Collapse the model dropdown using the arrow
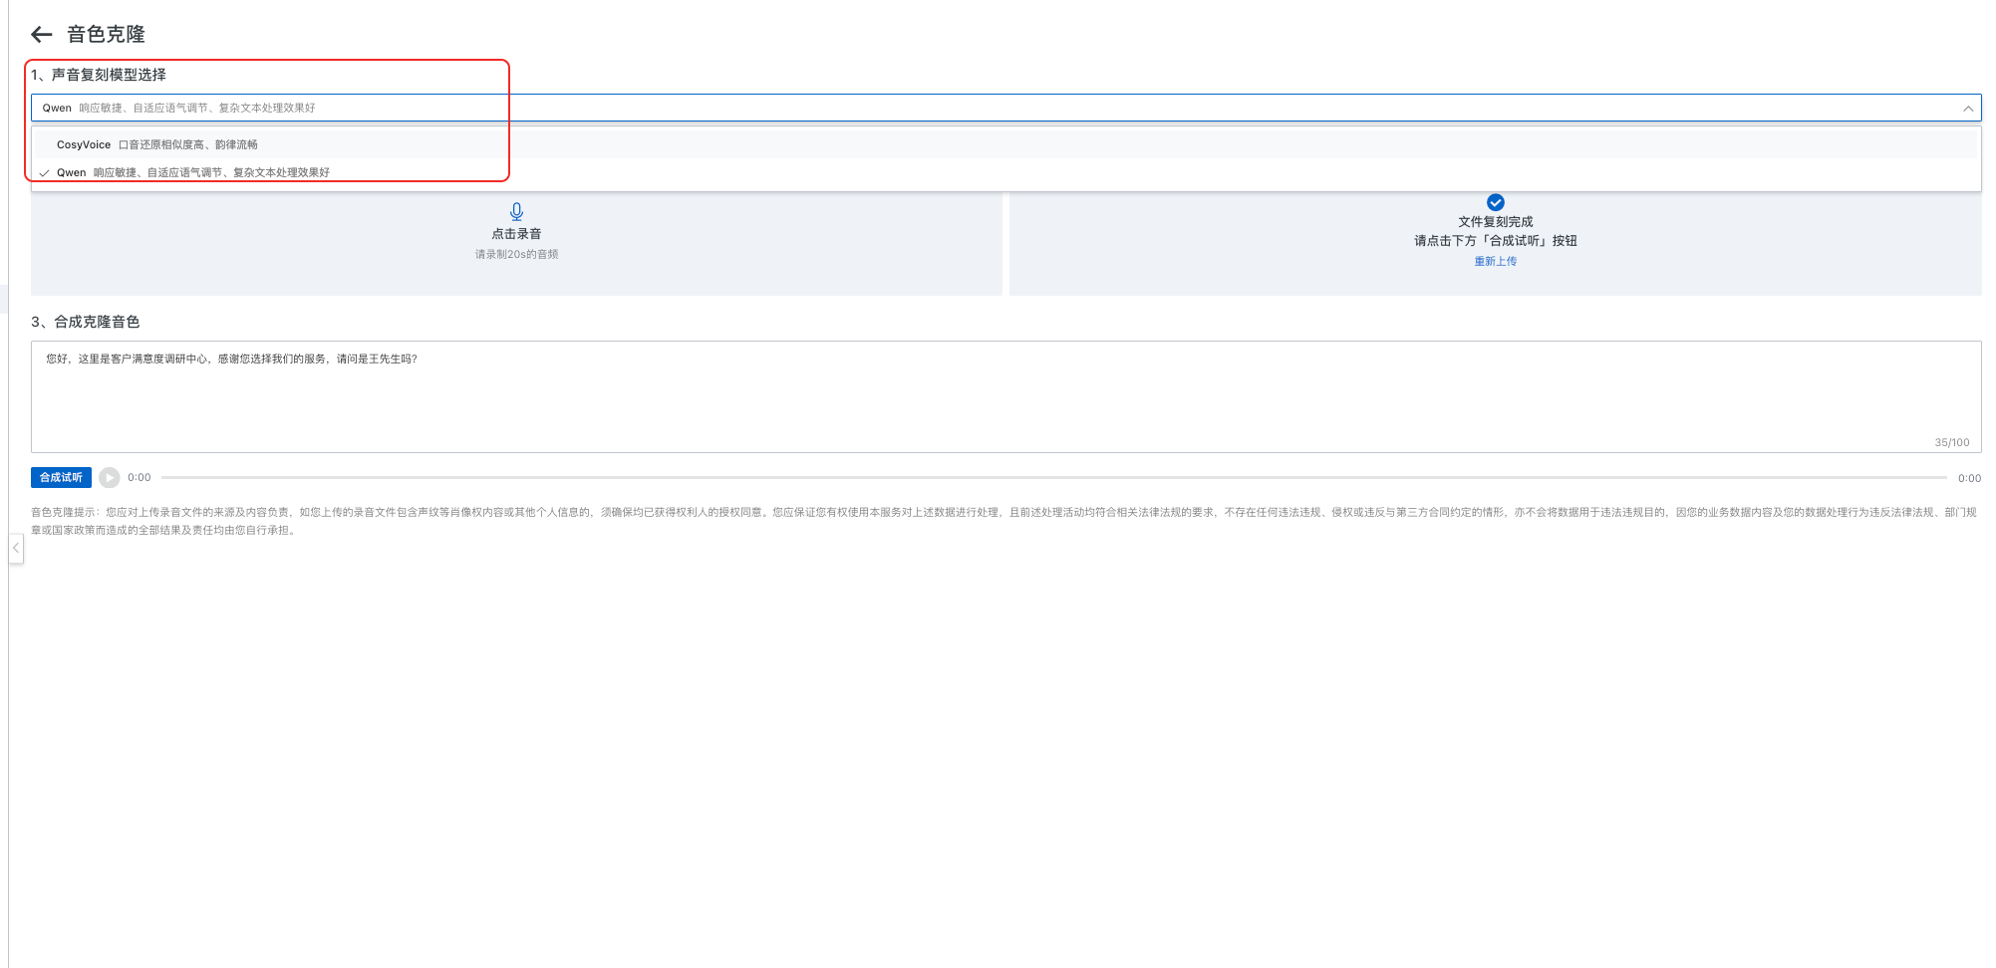The width and height of the screenshot is (1996, 968). click(1968, 109)
